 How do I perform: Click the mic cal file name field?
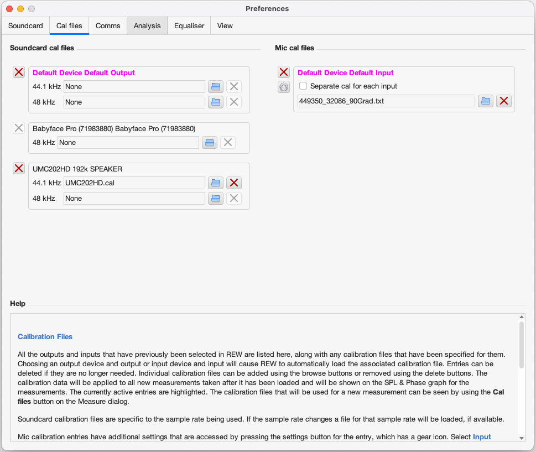[x=386, y=101]
